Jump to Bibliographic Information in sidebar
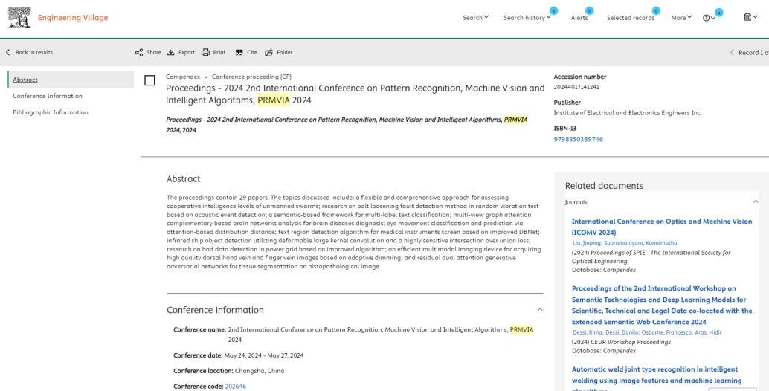The width and height of the screenshot is (769, 391). [x=51, y=112]
